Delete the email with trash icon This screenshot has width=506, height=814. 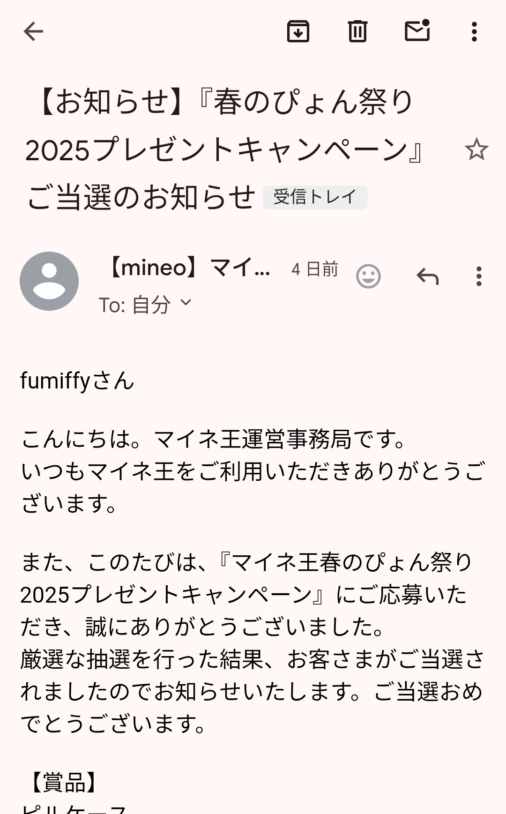357,32
